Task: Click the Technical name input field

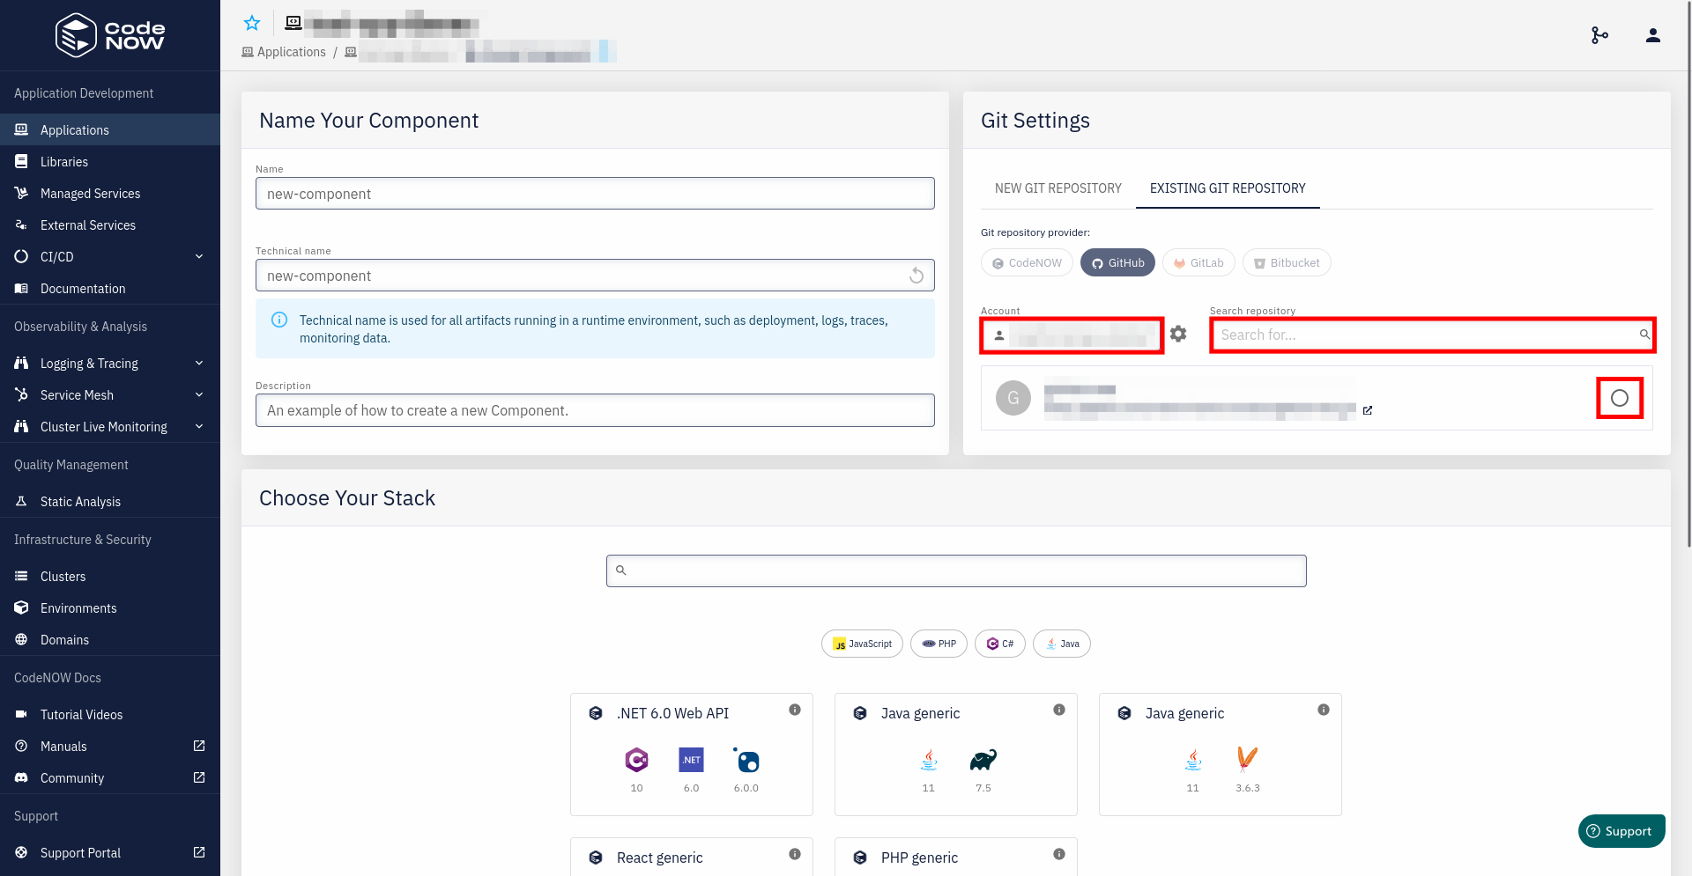Action: [x=595, y=276]
